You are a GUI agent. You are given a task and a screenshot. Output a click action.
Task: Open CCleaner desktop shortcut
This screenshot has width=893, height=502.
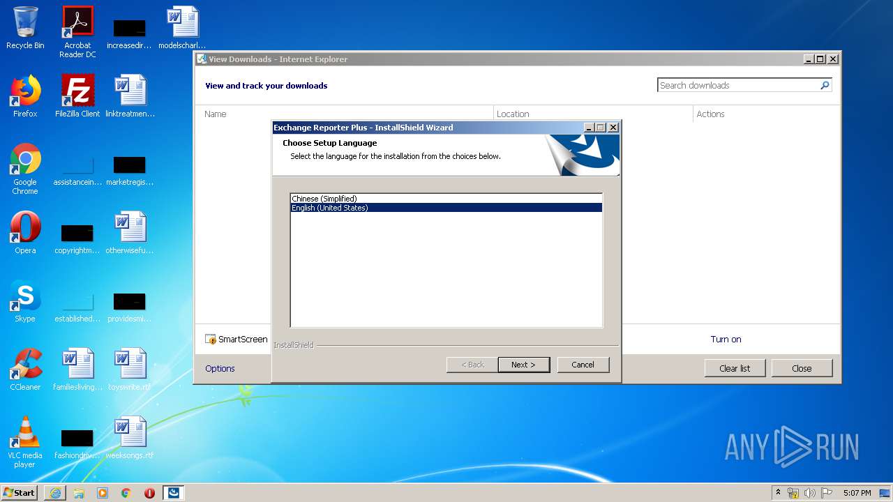(x=25, y=370)
